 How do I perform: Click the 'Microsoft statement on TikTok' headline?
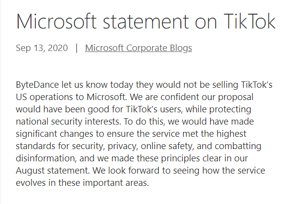[x=146, y=22]
